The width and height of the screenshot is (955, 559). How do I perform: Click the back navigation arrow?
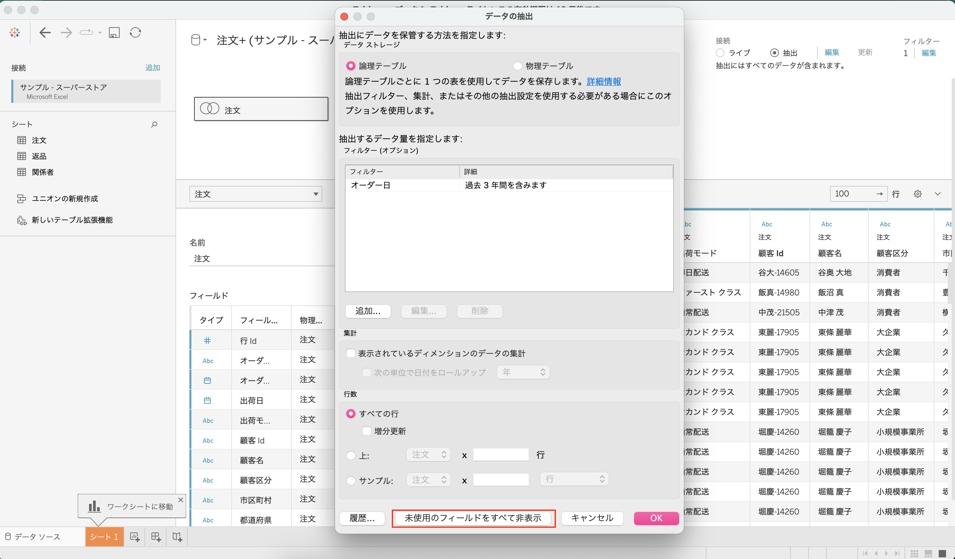[45, 33]
